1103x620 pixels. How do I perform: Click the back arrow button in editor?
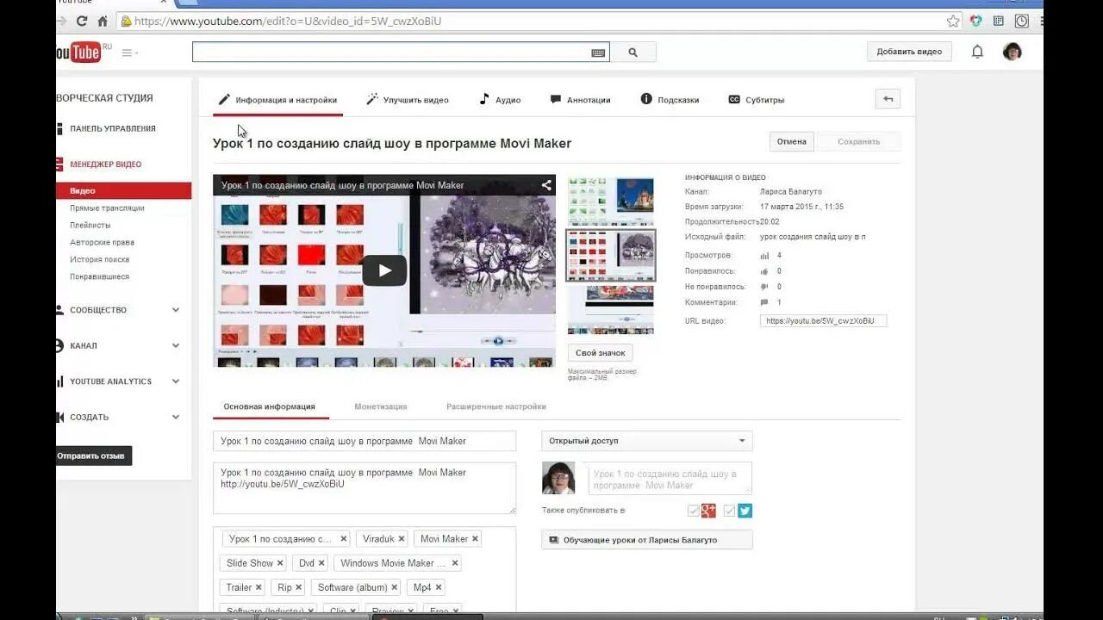(x=888, y=99)
